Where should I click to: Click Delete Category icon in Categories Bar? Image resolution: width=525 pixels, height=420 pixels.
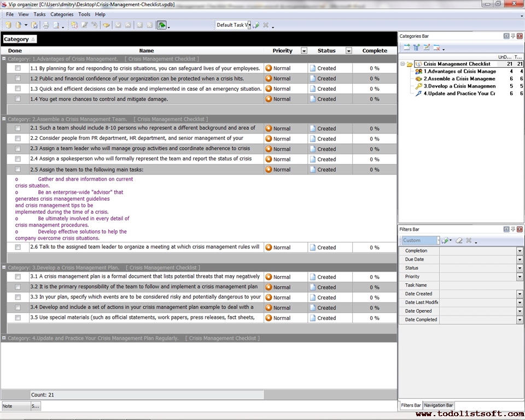point(436,48)
